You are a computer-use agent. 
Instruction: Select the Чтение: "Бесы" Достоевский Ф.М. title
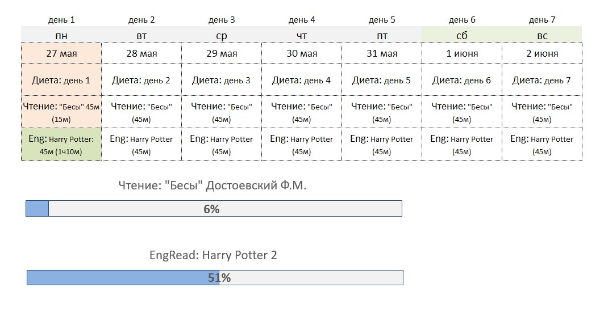click(x=213, y=185)
